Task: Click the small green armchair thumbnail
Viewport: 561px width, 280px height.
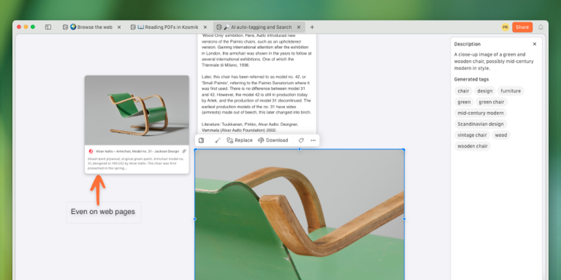Action: pos(137,110)
